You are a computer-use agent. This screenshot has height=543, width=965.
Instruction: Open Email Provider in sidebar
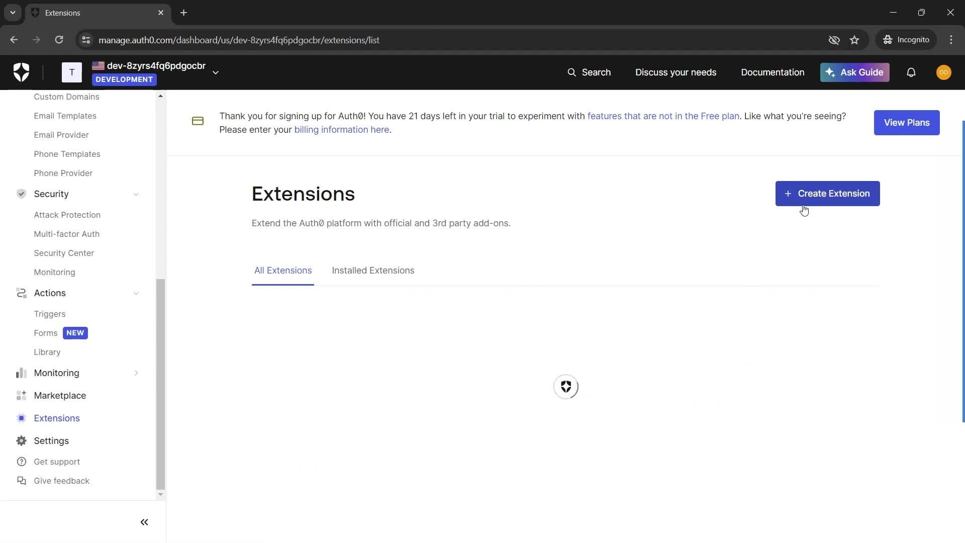[x=61, y=135]
